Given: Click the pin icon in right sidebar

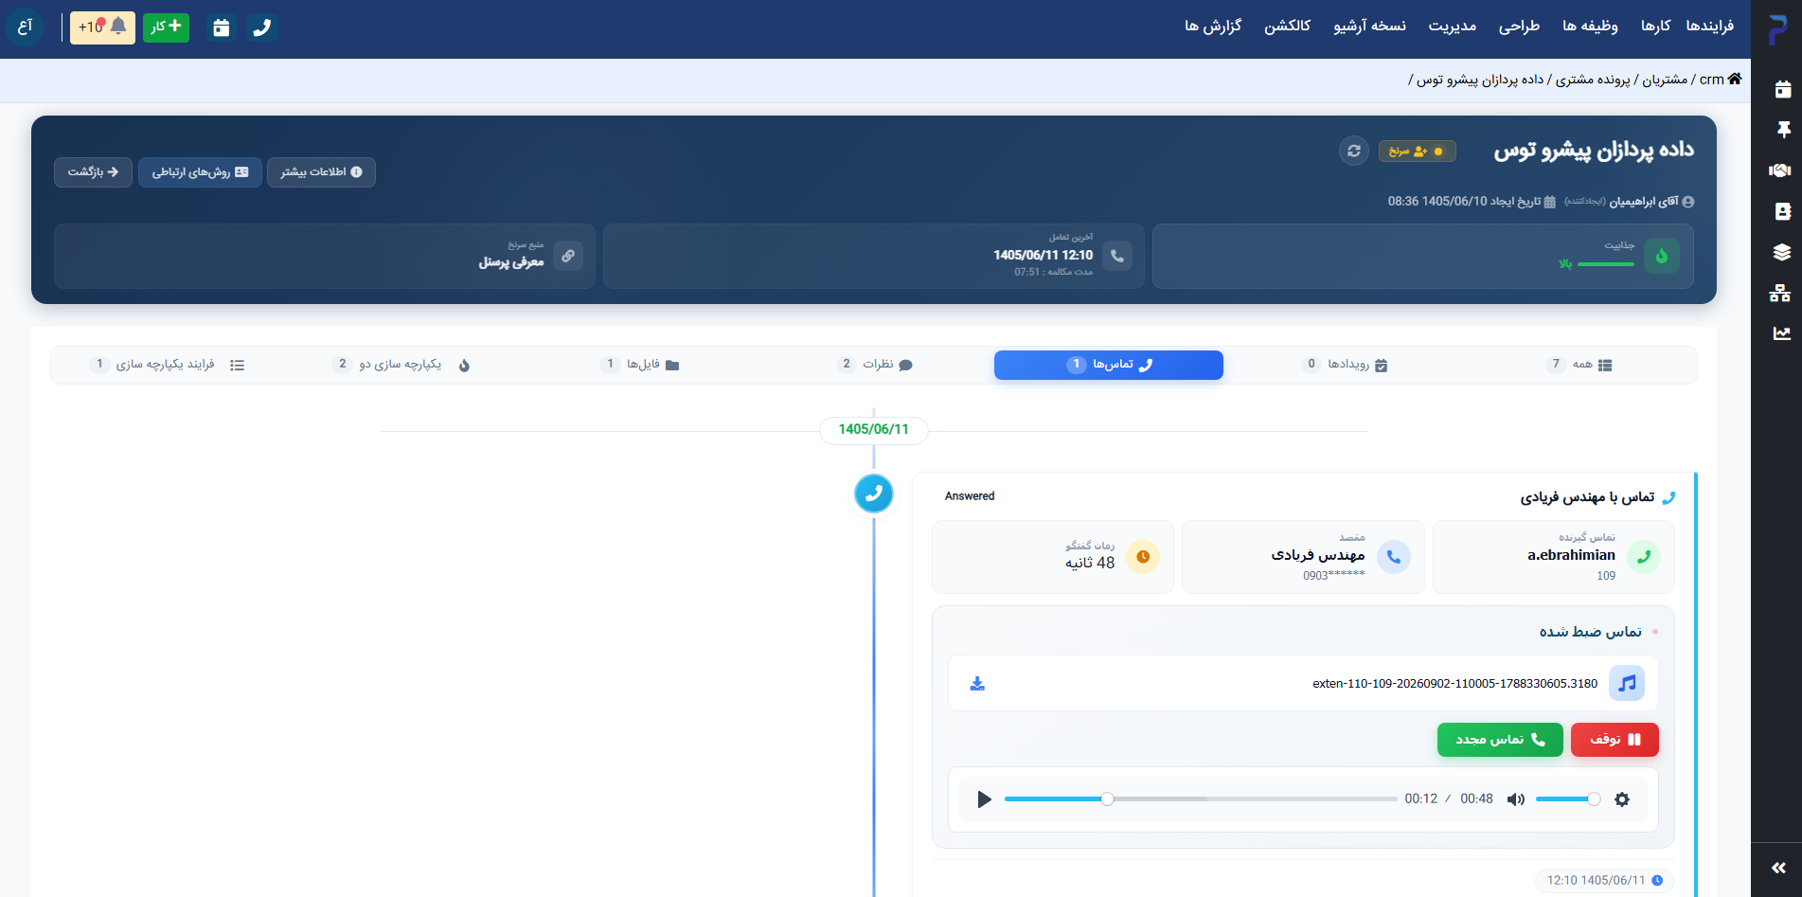Looking at the screenshot, I should [1783, 130].
